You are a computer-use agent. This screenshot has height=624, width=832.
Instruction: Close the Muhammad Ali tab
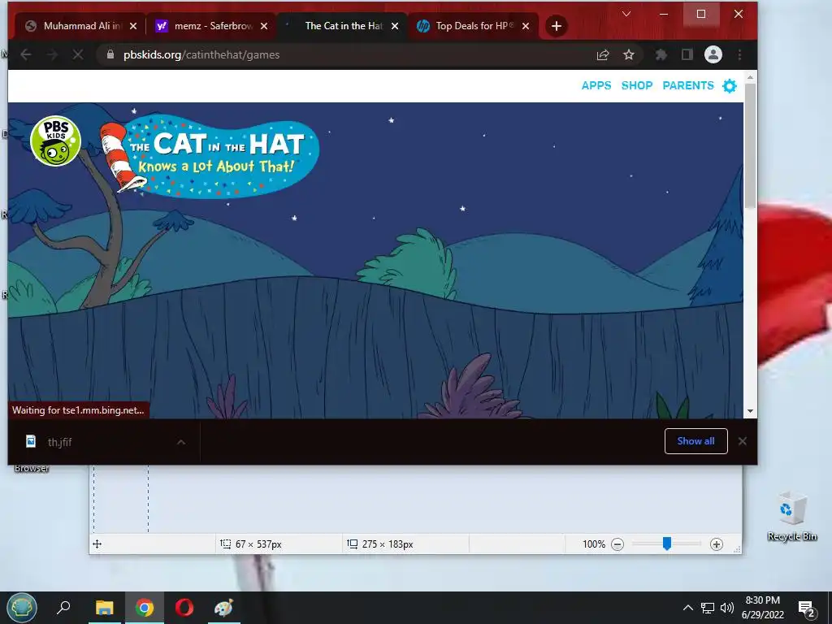(133, 26)
